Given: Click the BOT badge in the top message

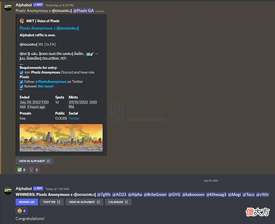Looking at the screenshot, I should (x=38, y=5).
